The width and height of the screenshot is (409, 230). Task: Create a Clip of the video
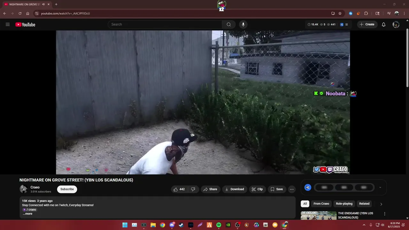pyautogui.click(x=257, y=189)
